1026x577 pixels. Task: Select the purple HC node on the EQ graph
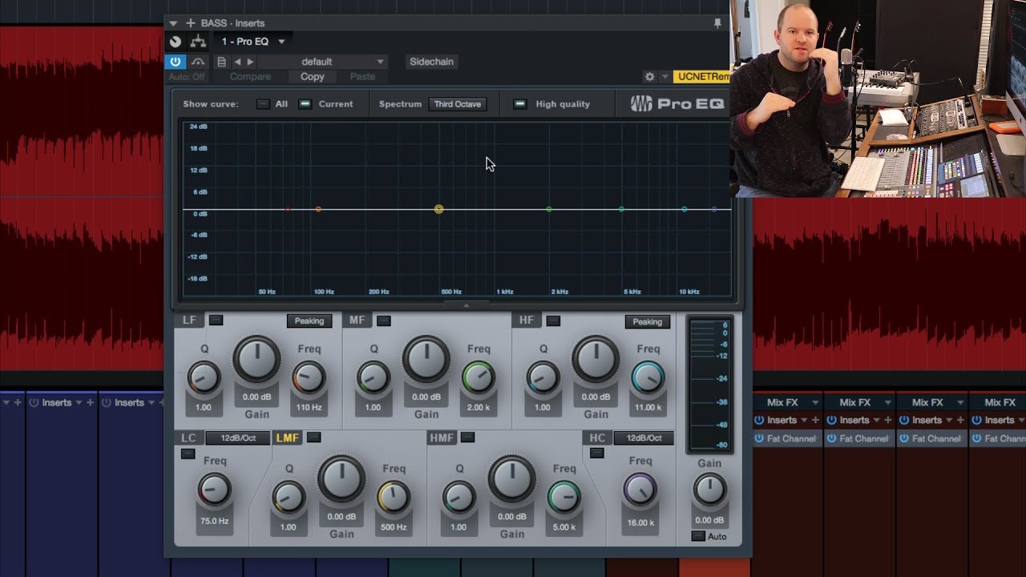point(714,209)
